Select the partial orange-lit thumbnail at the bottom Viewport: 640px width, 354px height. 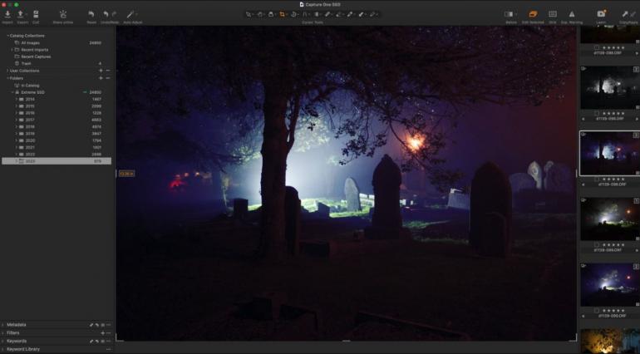coord(610,341)
